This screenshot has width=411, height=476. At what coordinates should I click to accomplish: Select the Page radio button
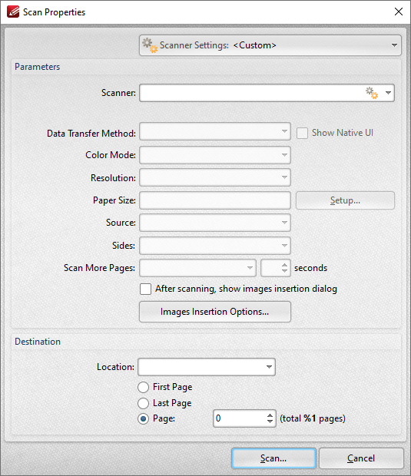point(143,419)
